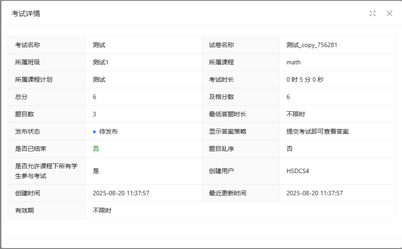
Task: Close the 考试详情 dialog
Action: [390, 13]
